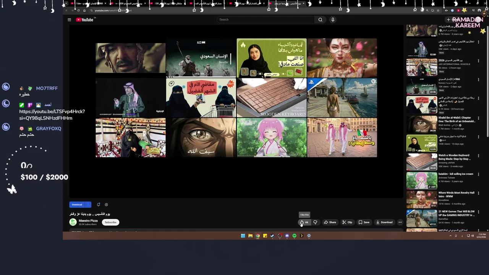
Task: Open options menu for Konoz +966 video
Action: pyautogui.click(x=478, y=80)
